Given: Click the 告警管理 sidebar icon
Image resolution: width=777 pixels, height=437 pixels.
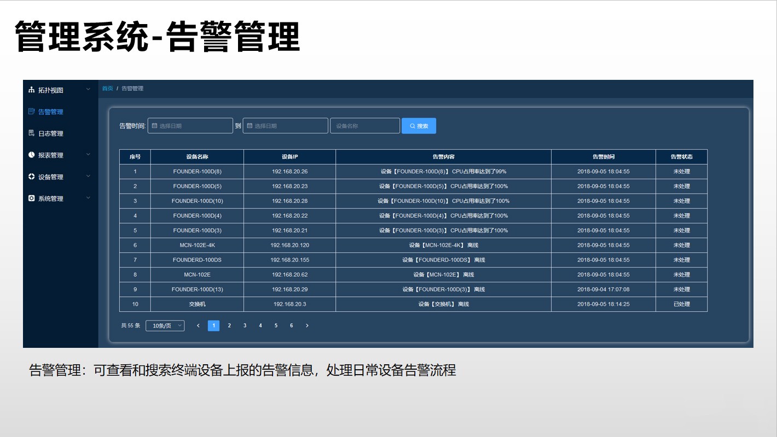Looking at the screenshot, I should point(31,112).
